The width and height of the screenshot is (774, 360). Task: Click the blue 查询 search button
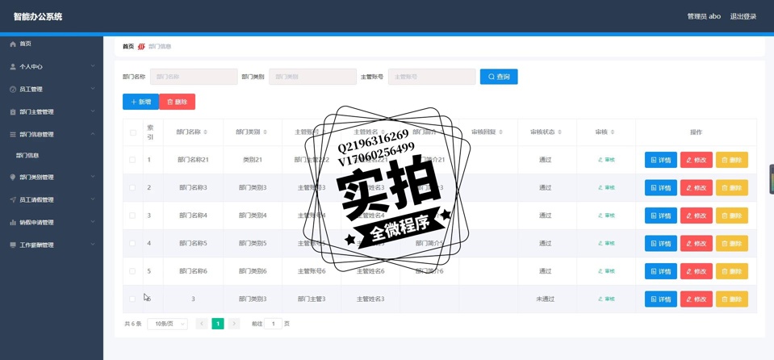[498, 77]
